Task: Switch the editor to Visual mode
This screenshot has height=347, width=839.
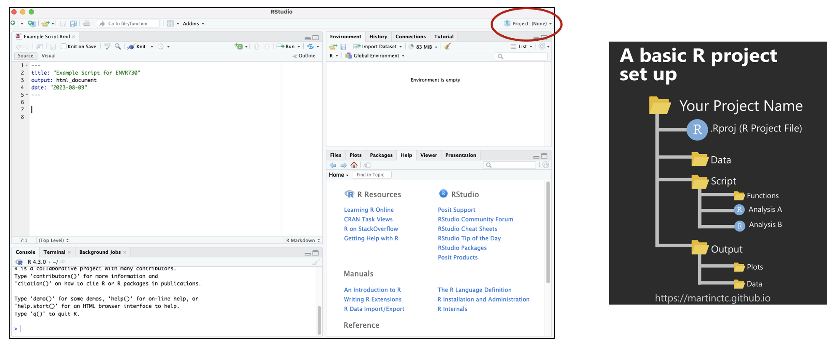Action: point(48,56)
